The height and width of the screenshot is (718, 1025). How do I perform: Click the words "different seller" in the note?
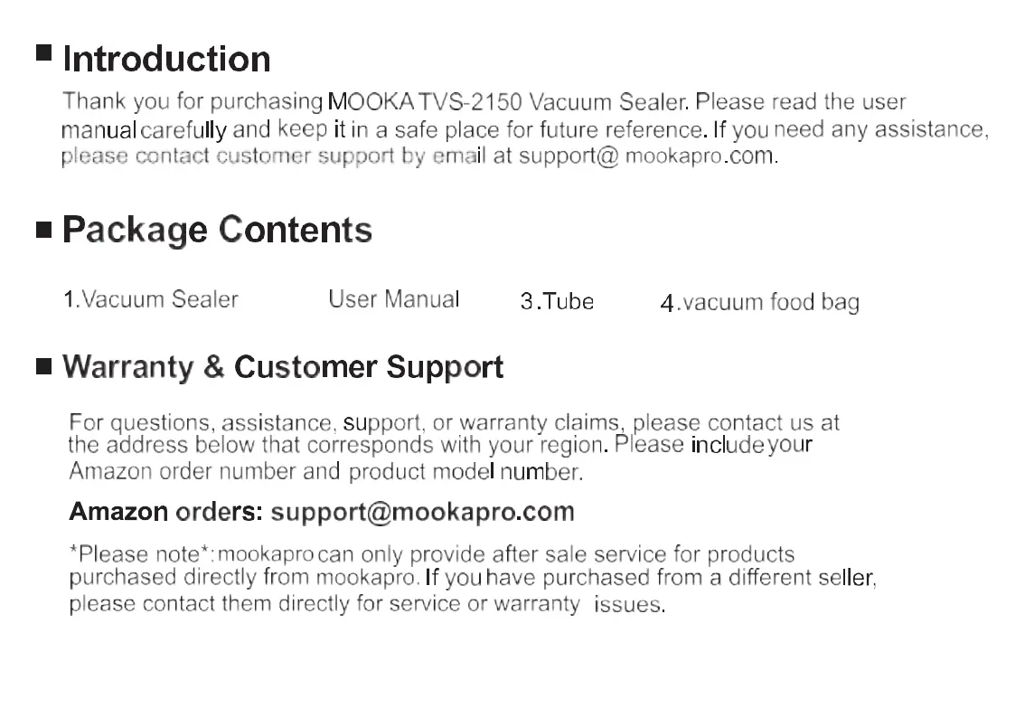[x=801, y=577]
